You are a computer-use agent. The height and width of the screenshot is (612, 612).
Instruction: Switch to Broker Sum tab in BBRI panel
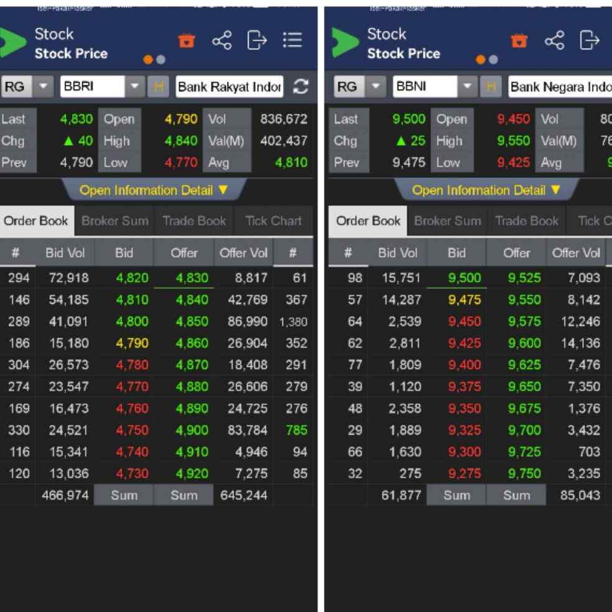tap(114, 221)
